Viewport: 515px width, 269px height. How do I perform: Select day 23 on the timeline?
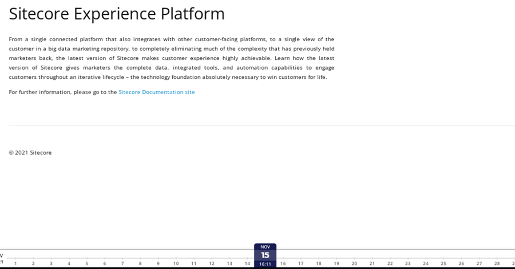tap(407, 263)
